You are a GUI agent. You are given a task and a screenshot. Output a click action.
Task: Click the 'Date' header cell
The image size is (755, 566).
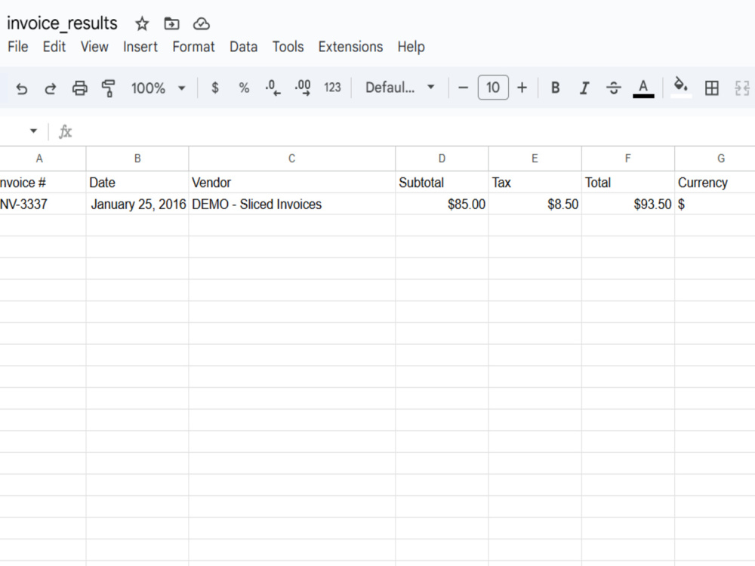pyautogui.click(x=137, y=183)
